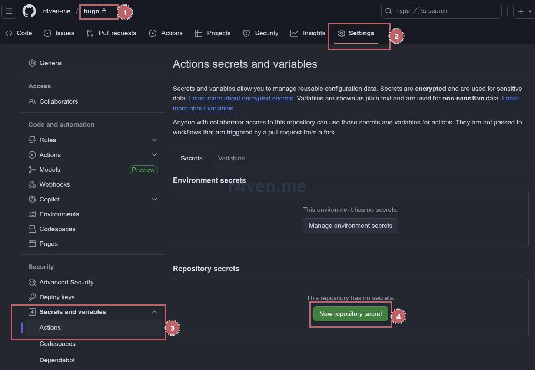Click the Webhooks icon in sidebar
The height and width of the screenshot is (370, 535).
32,184
